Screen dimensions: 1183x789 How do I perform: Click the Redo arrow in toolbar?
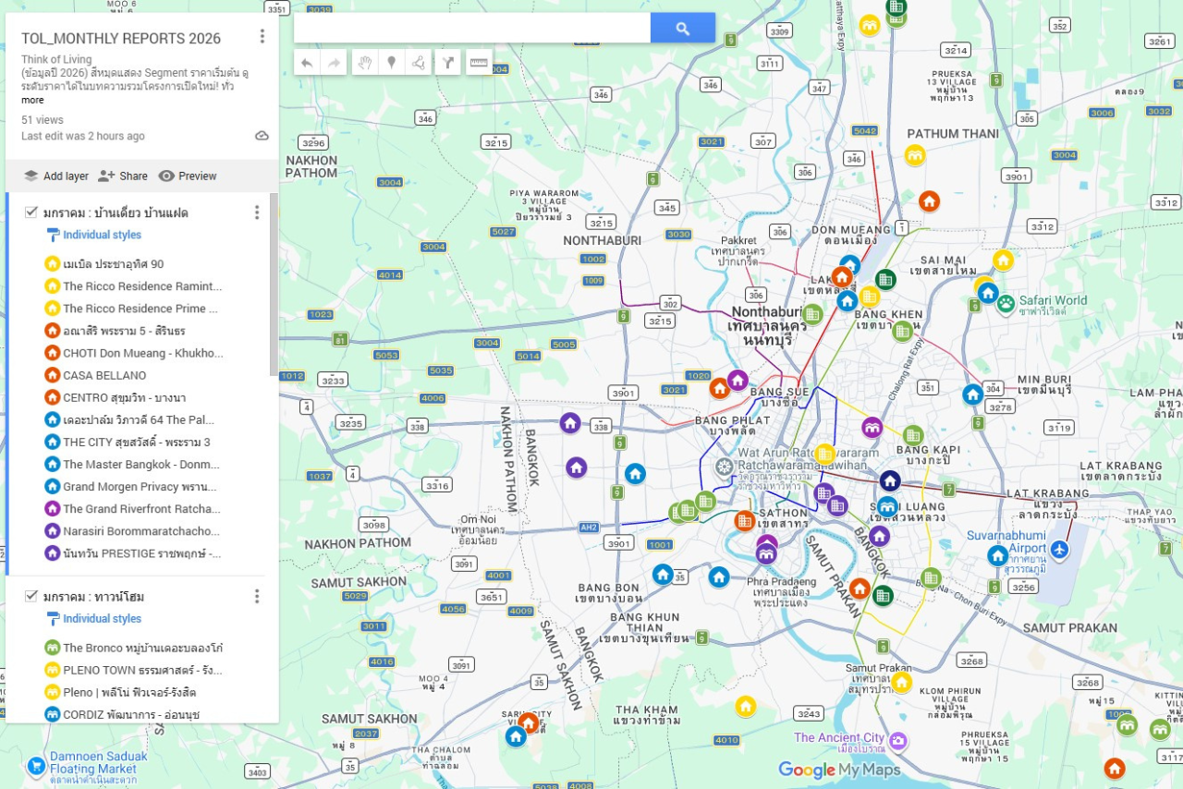click(334, 63)
